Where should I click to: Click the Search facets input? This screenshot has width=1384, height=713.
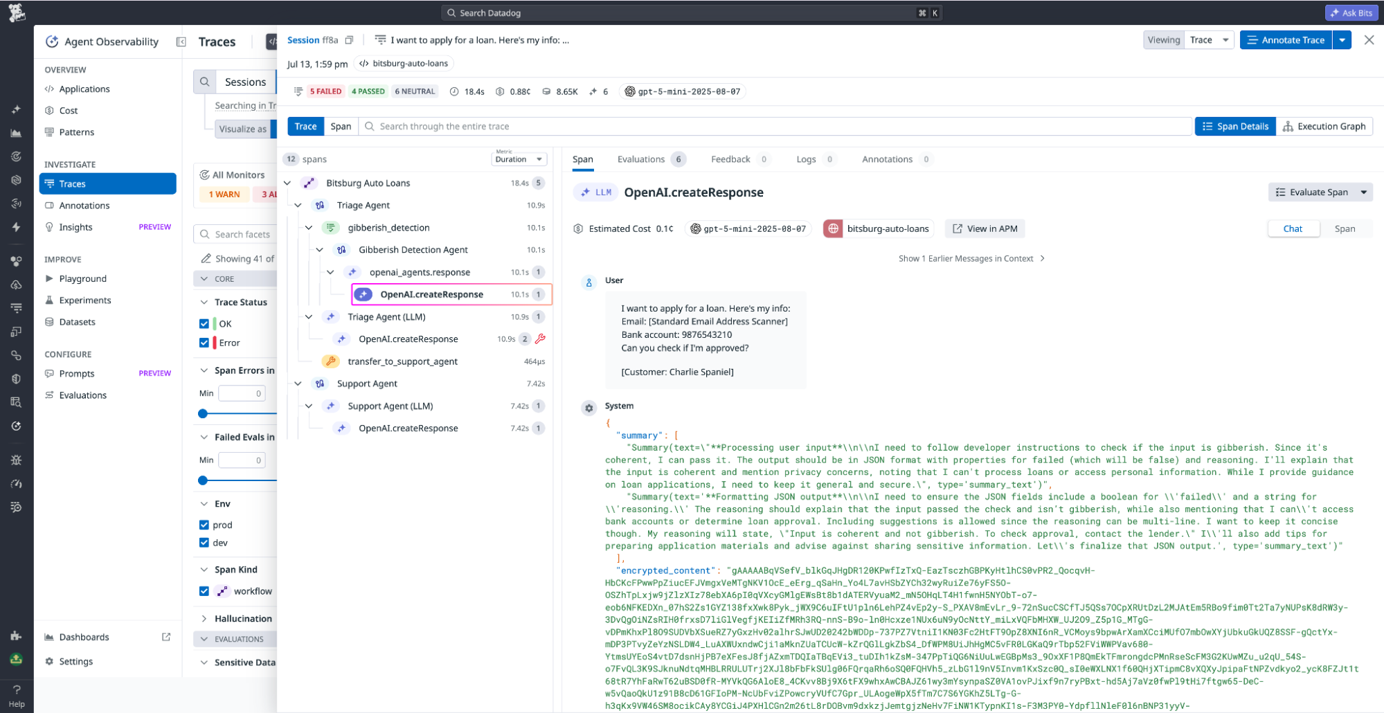tap(235, 235)
